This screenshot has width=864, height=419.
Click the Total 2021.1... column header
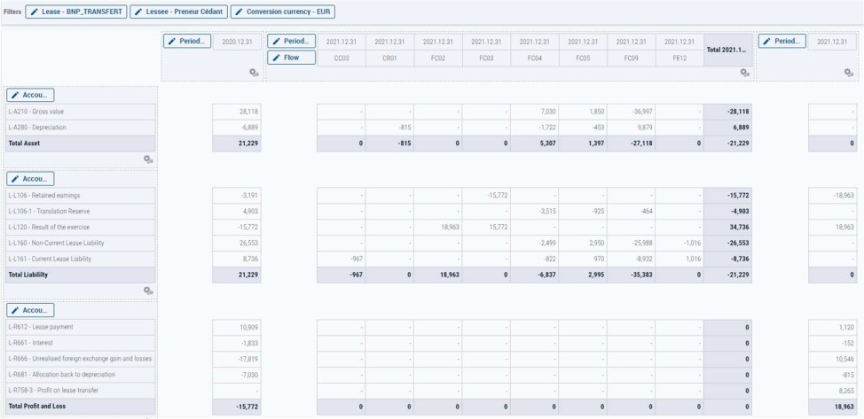coord(728,50)
